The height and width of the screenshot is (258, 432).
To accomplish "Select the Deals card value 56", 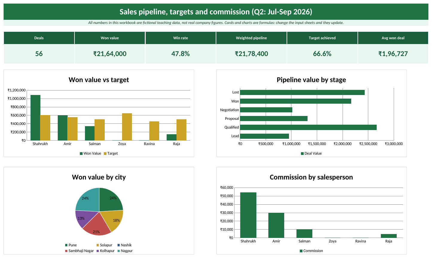I will [x=39, y=54].
